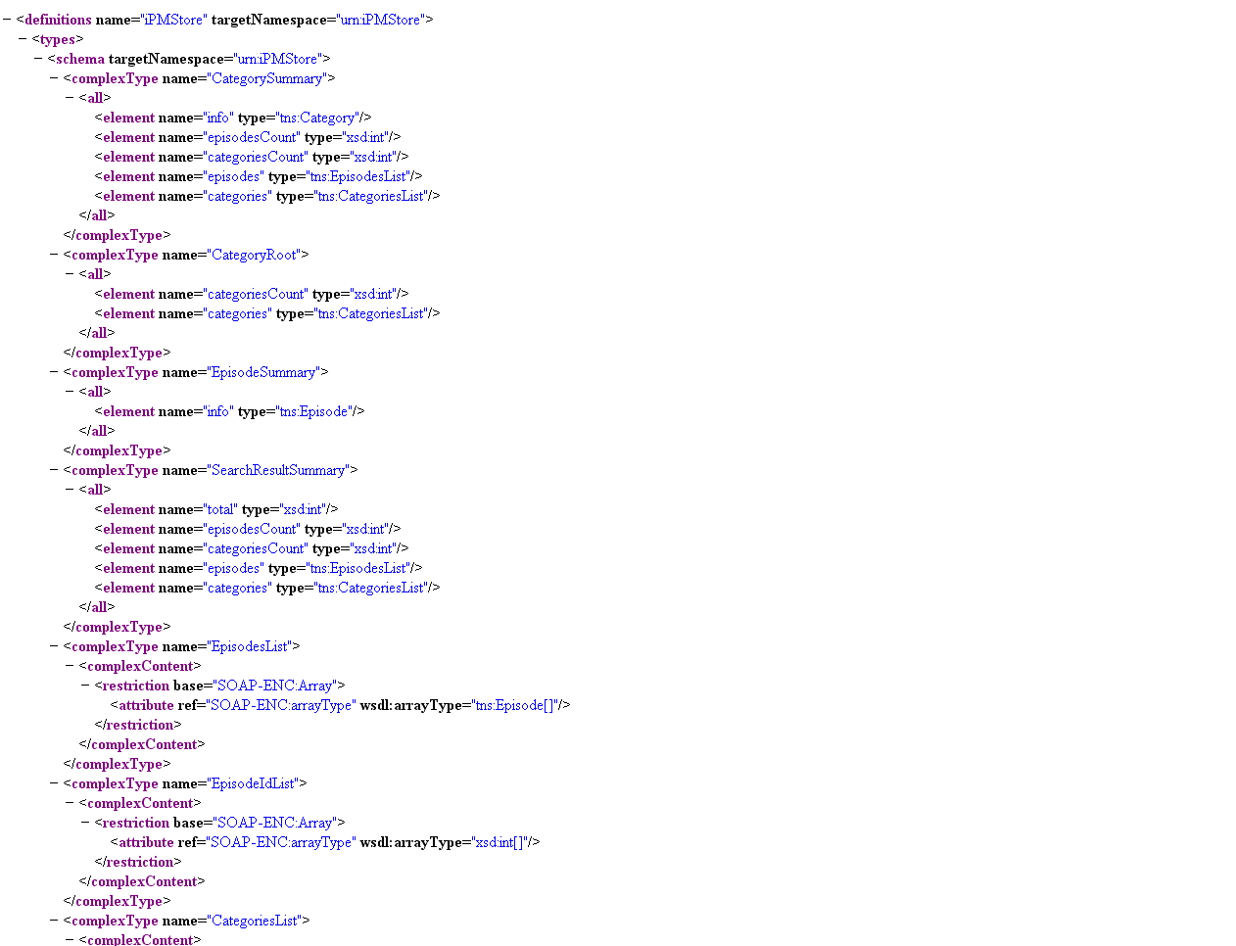Select 'categoriesCount' element in SearchResultSummary
Screen dimensions: 1236x946
pos(252,548)
